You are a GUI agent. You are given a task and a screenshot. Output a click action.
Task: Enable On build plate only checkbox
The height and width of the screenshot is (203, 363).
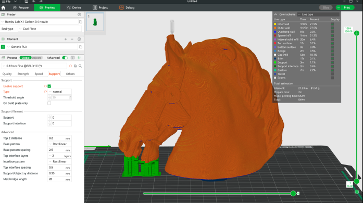(49, 103)
